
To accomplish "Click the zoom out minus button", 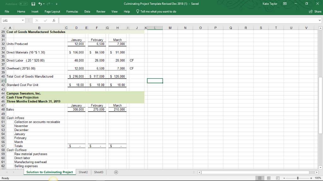I will [284, 178].
